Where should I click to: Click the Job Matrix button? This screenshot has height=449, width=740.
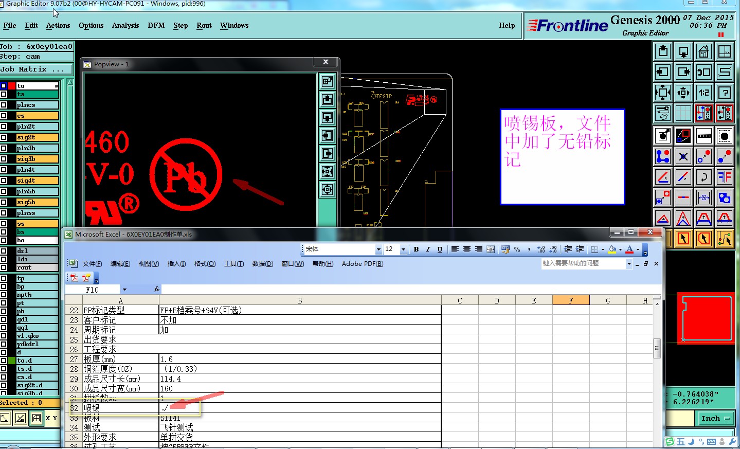(x=37, y=69)
